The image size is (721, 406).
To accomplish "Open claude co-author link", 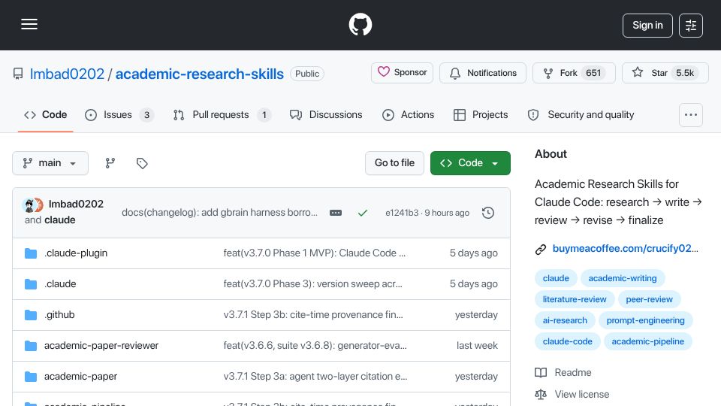I will [60, 220].
